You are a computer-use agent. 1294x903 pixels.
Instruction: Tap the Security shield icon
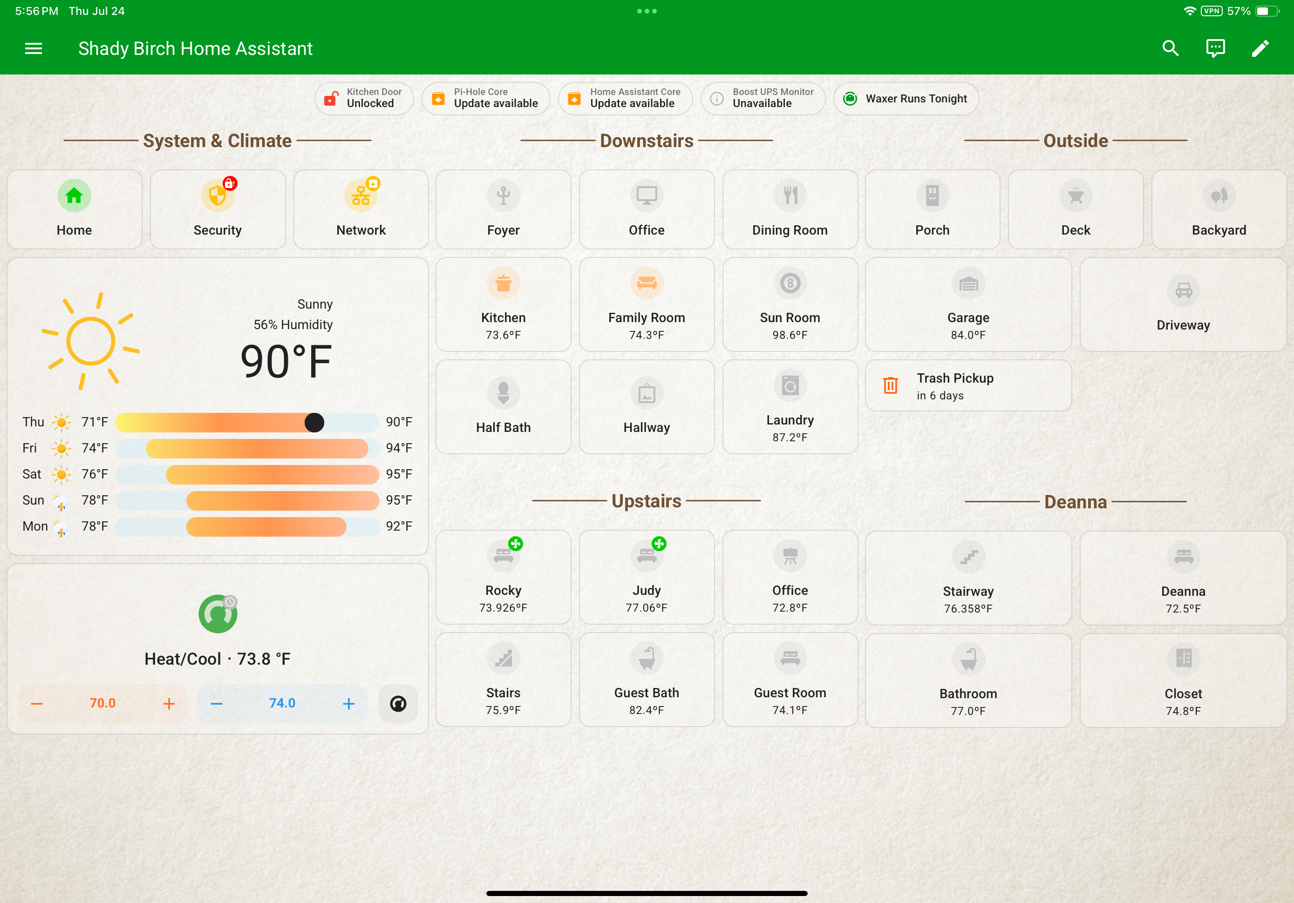pyautogui.click(x=218, y=195)
